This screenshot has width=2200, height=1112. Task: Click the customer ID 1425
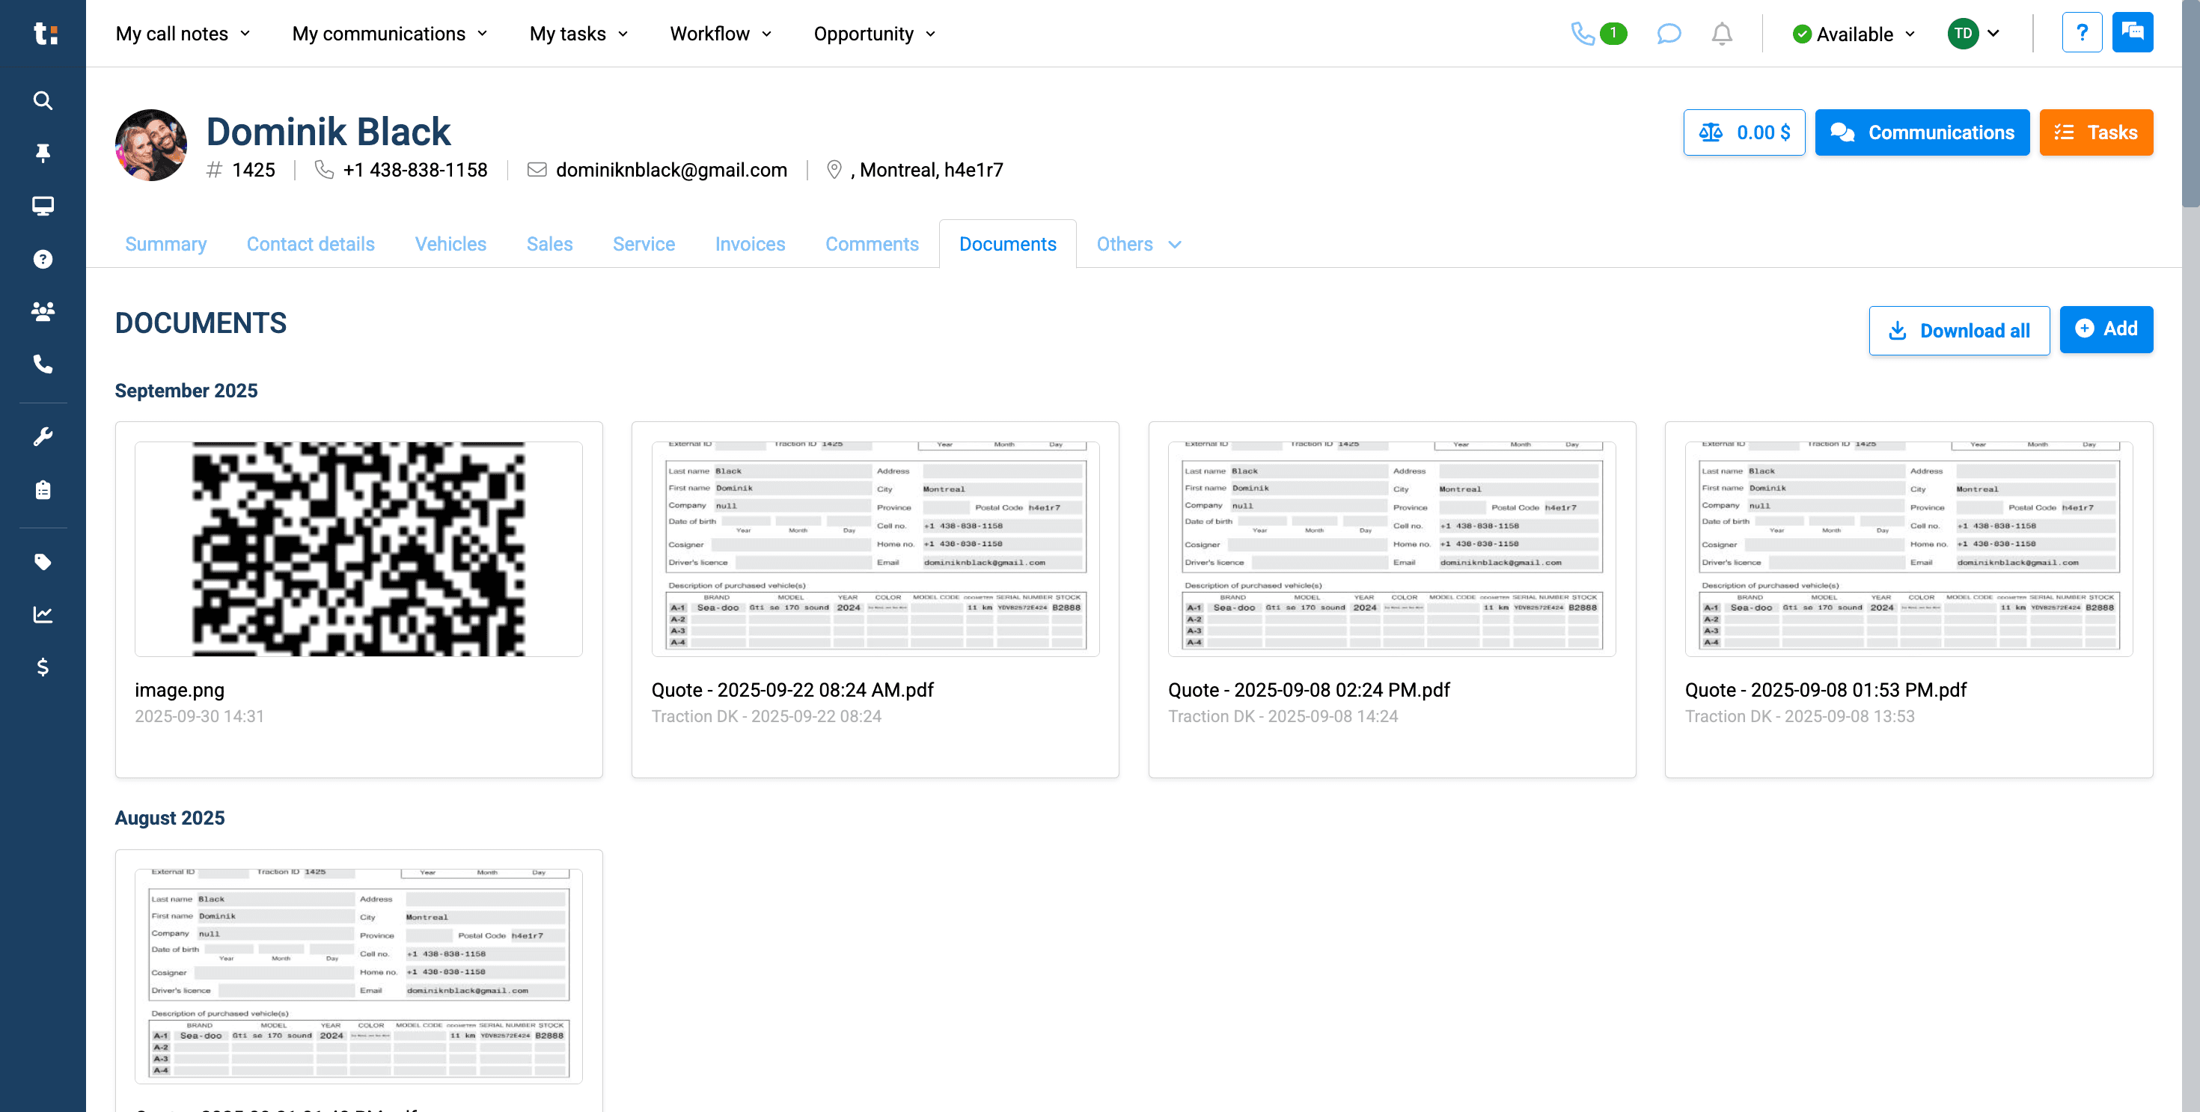254,170
